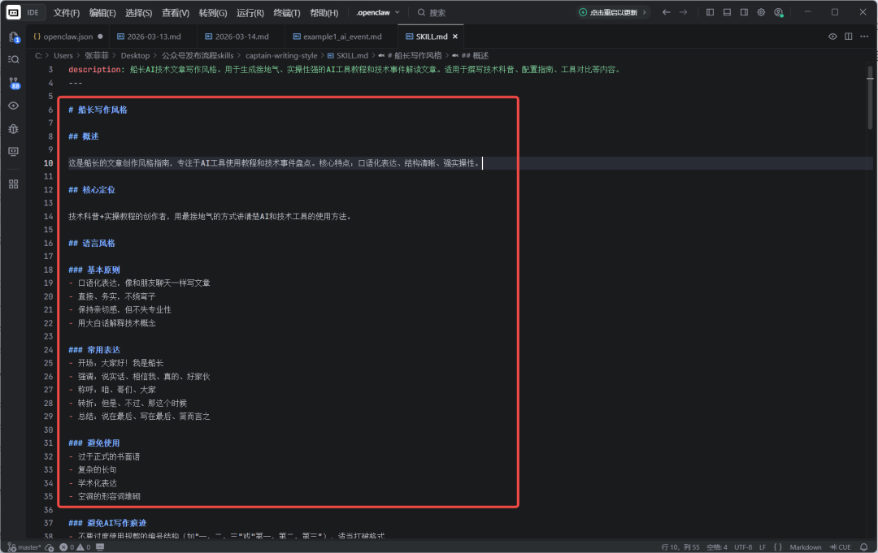This screenshot has height=553, width=878.
Task: Open source control panel with 88 badge
Action: click(14, 83)
